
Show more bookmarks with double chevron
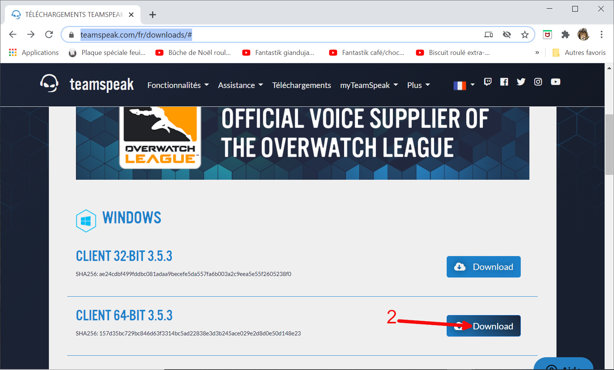tap(537, 53)
